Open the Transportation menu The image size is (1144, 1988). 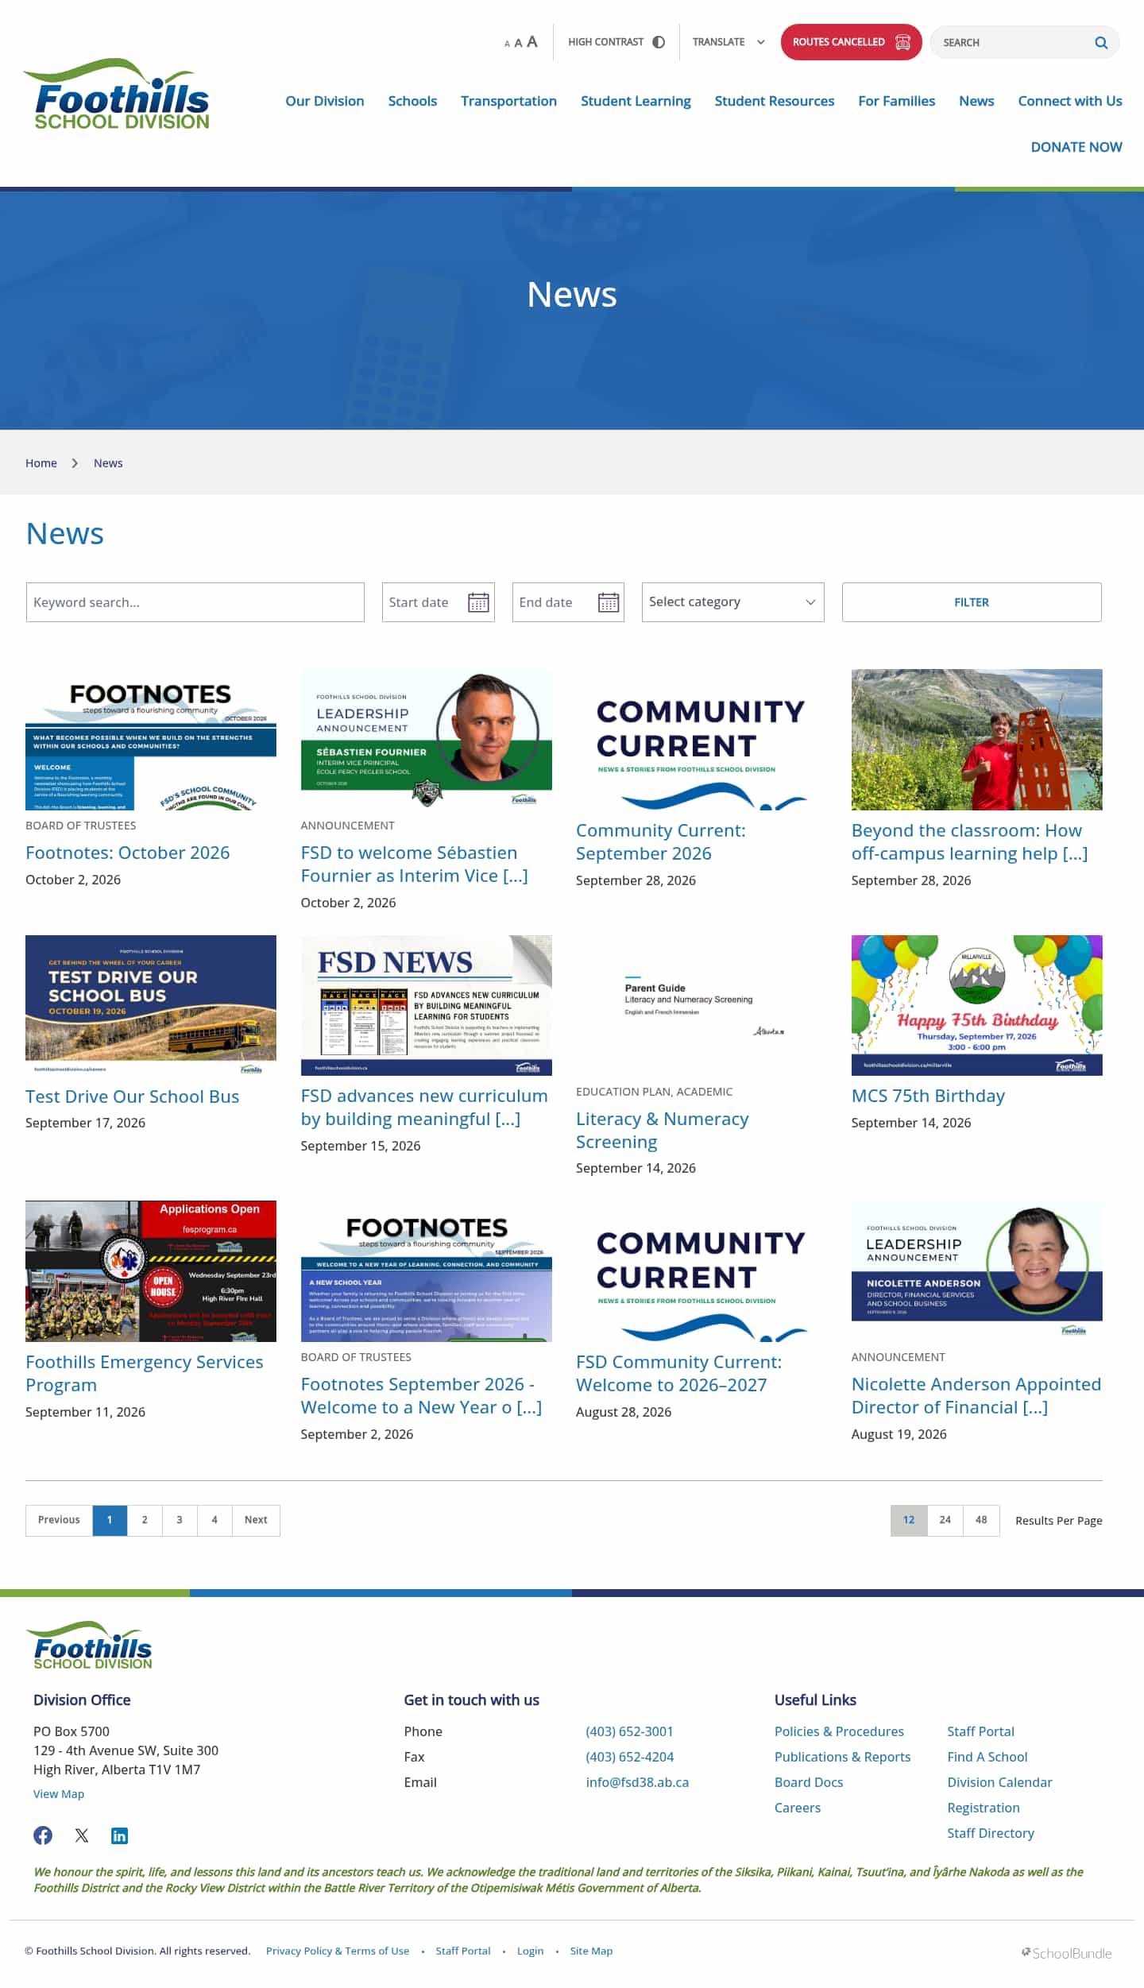coord(508,101)
